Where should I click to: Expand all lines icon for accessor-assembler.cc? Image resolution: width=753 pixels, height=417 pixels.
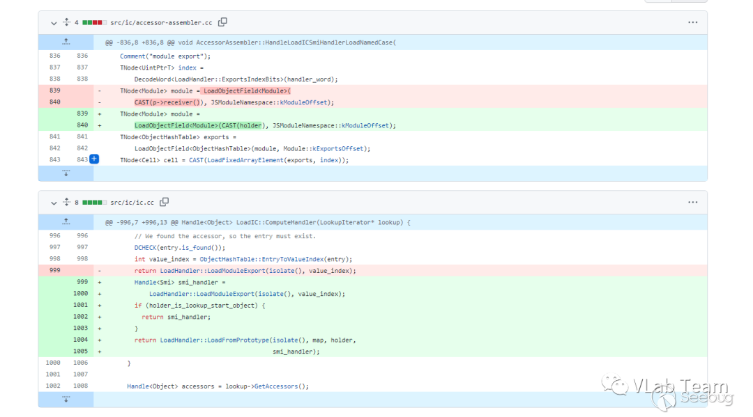[67, 23]
